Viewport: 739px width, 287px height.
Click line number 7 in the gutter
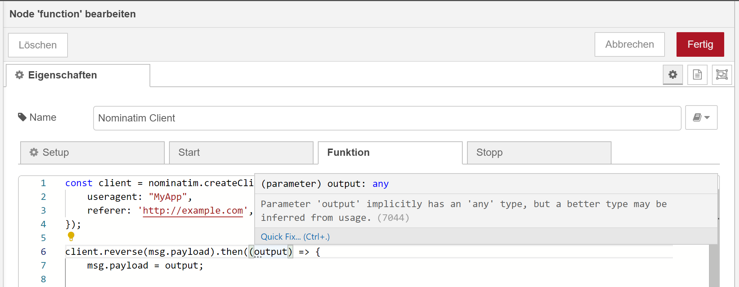43,266
